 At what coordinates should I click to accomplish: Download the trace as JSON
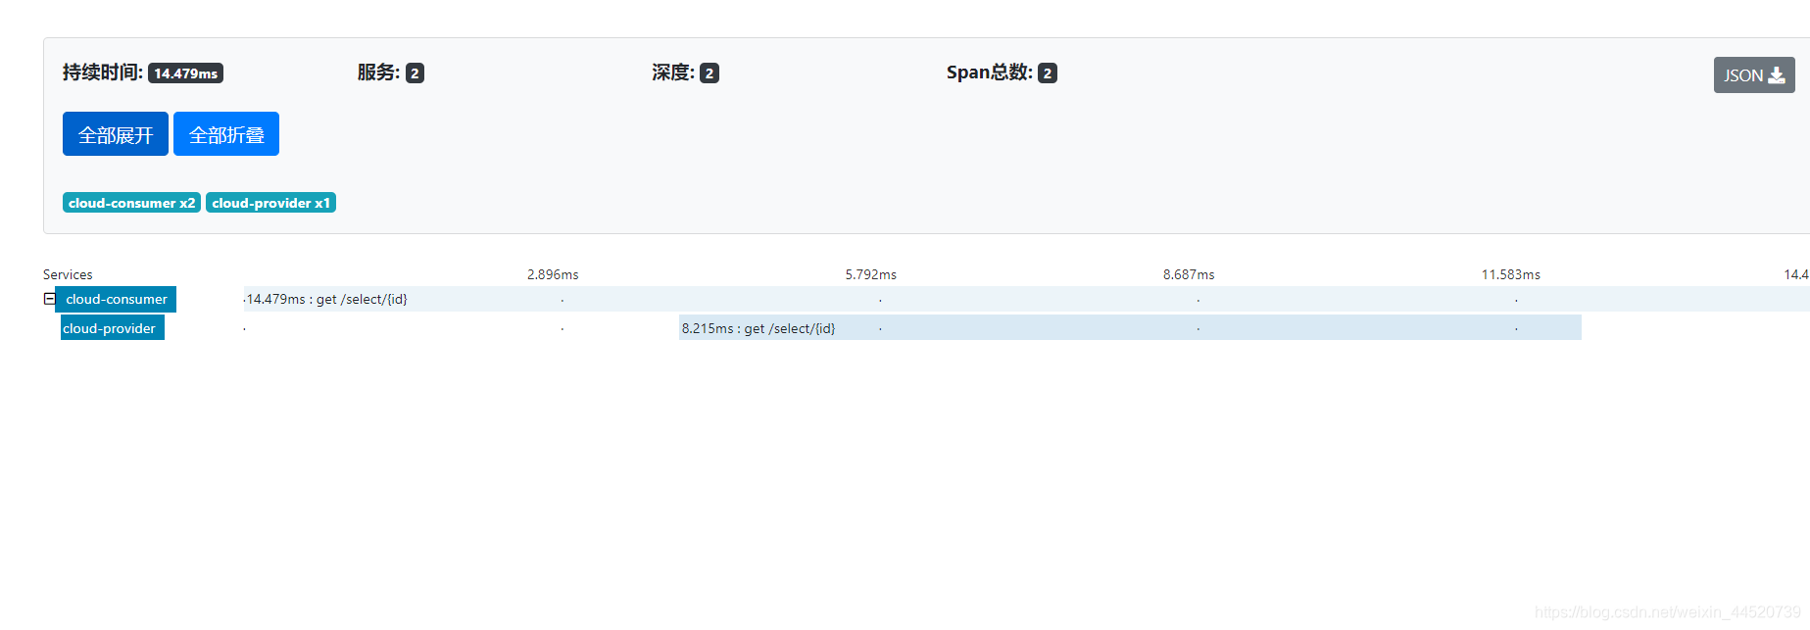[x=1754, y=75]
